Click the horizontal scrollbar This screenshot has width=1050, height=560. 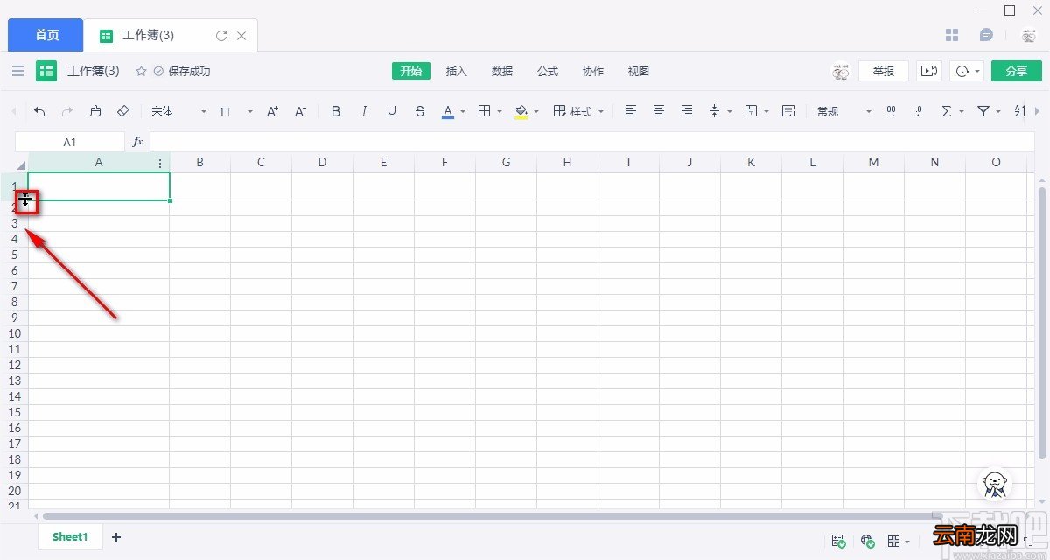(x=488, y=516)
